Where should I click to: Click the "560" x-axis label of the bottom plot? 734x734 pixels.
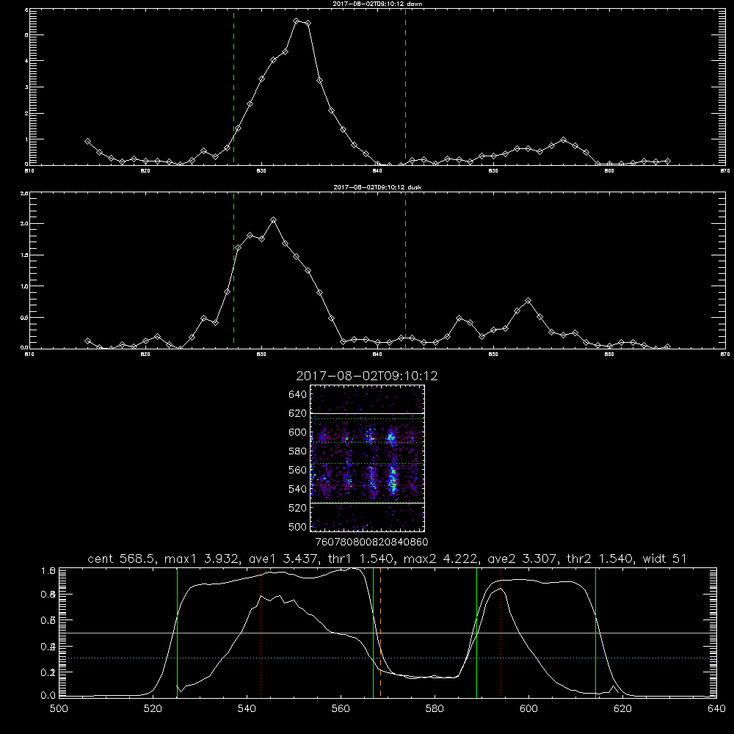(341, 709)
